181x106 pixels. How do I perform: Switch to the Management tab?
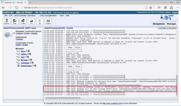159,24
